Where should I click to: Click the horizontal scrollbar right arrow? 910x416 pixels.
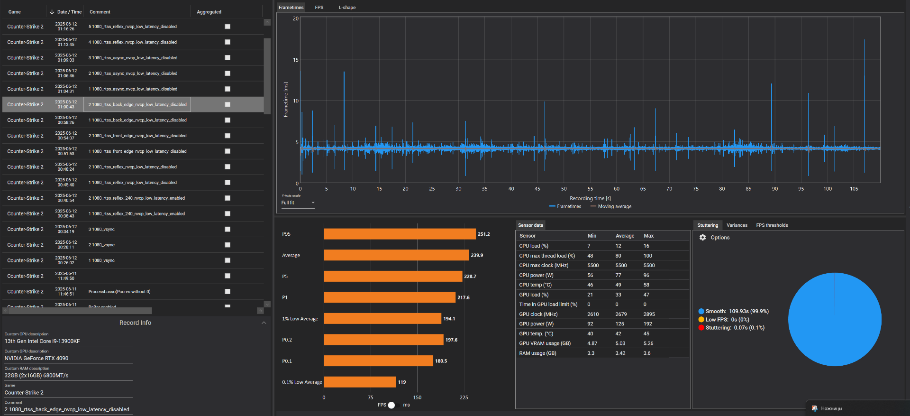[260, 311]
